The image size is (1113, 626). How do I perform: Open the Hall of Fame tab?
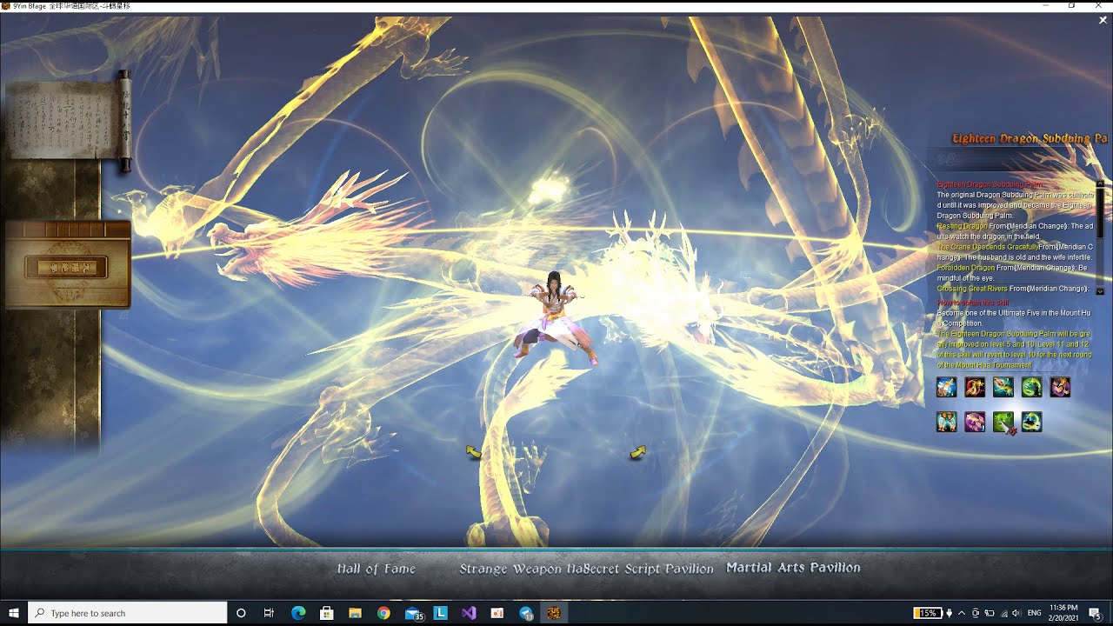point(377,569)
